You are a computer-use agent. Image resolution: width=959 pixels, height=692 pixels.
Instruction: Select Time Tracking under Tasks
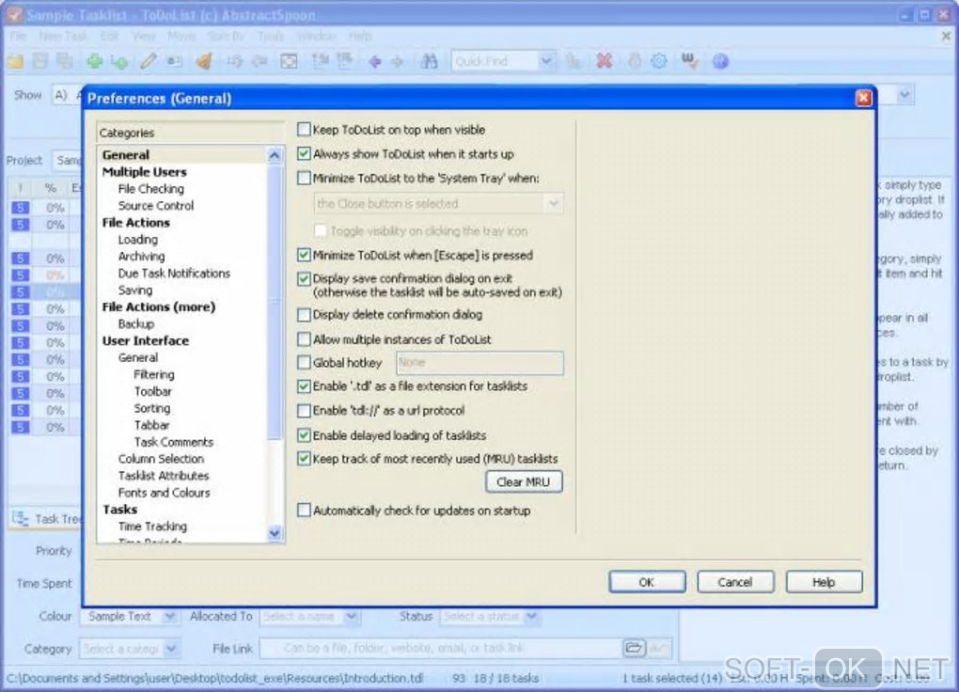pos(153,527)
